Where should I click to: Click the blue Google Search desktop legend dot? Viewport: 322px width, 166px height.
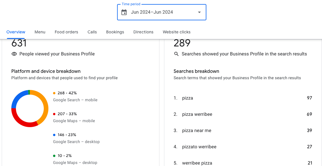(x=54, y=135)
